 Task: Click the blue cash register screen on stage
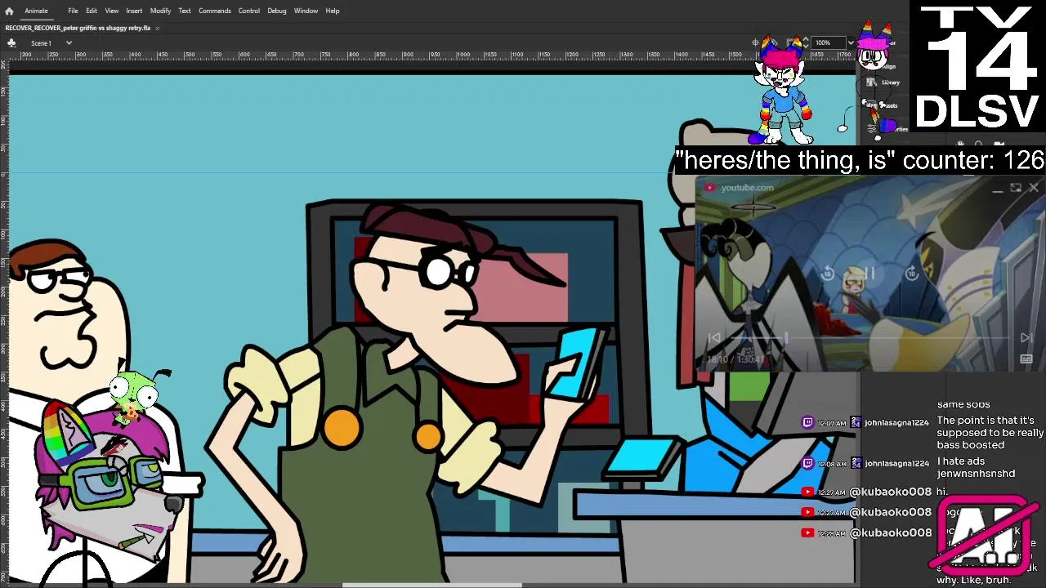point(644,458)
